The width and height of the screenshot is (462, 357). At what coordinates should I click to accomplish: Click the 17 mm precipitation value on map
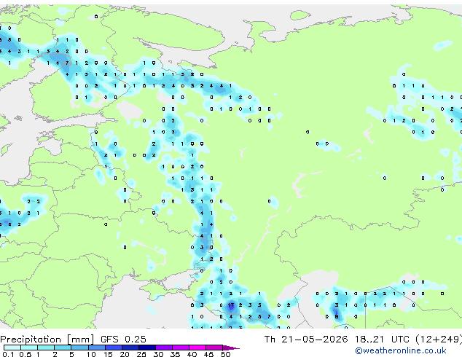tap(231, 305)
